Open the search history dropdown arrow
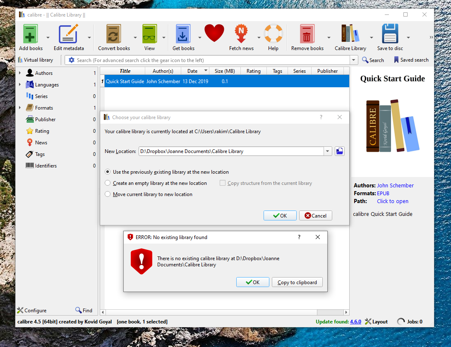Image resolution: width=451 pixels, height=347 pixels. (353, 60)
